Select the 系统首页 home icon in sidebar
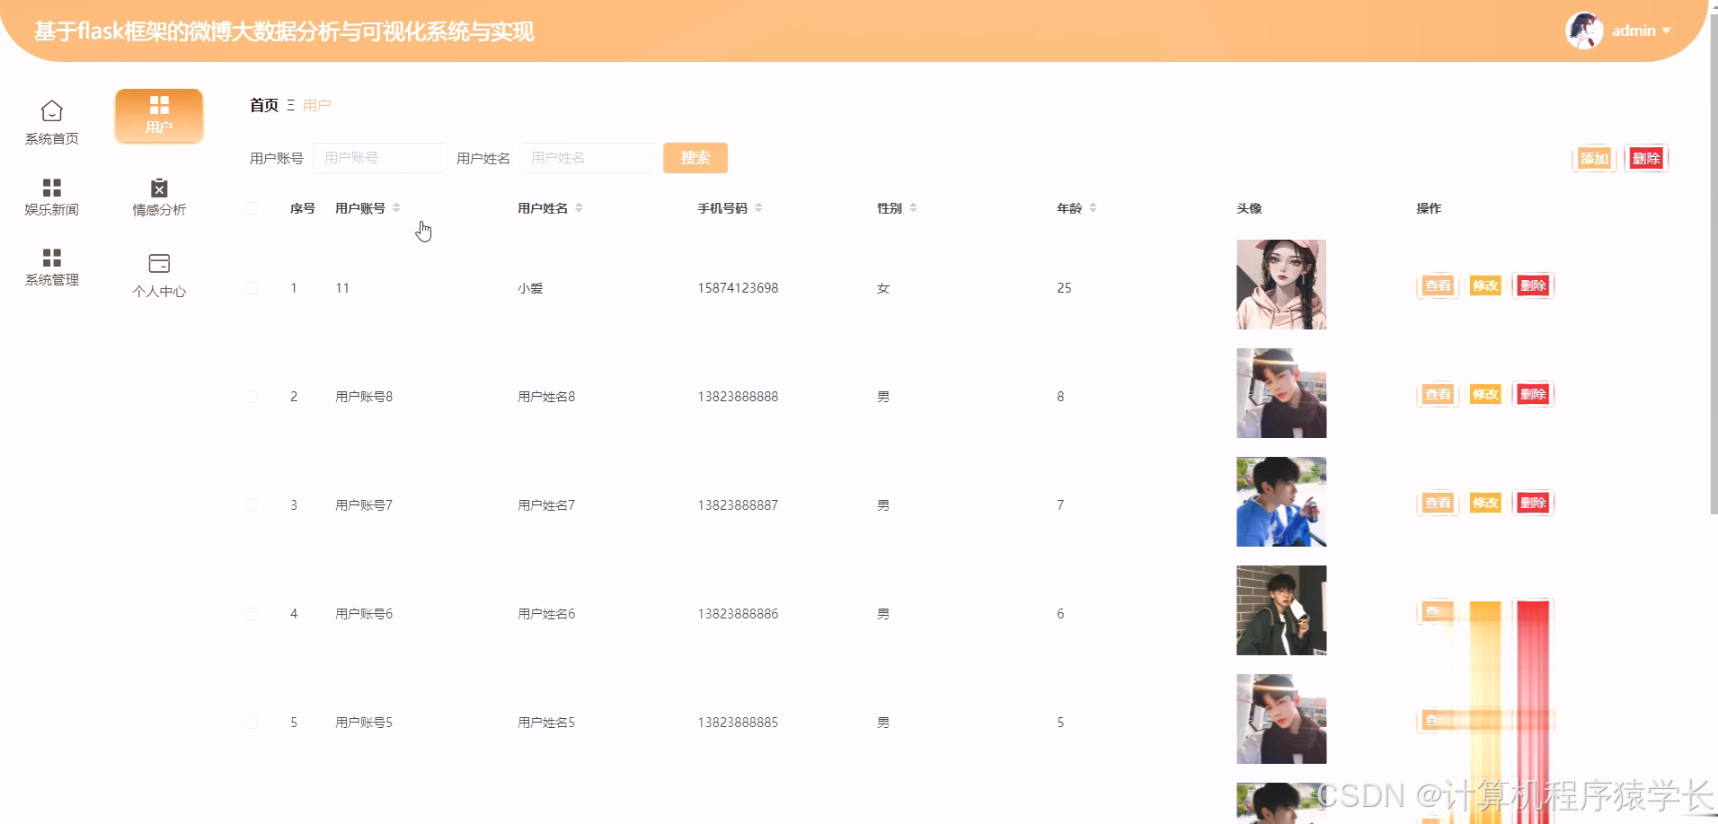This screenshot has height=824, width=1718. [51, 110]
